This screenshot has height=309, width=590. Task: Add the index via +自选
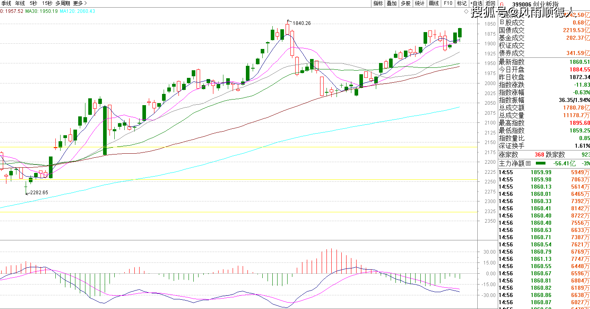click(x=476, y=3)
